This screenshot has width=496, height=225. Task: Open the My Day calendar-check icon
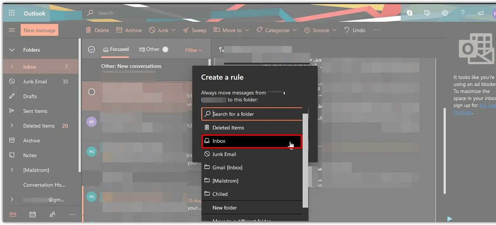(427, 13)
